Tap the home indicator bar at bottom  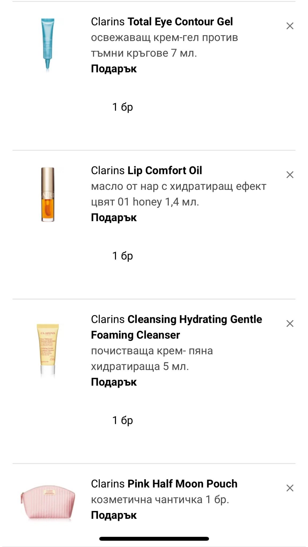(x=154, y=539)
